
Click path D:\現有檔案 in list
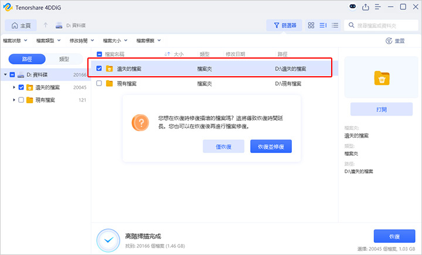click(288, 84)
